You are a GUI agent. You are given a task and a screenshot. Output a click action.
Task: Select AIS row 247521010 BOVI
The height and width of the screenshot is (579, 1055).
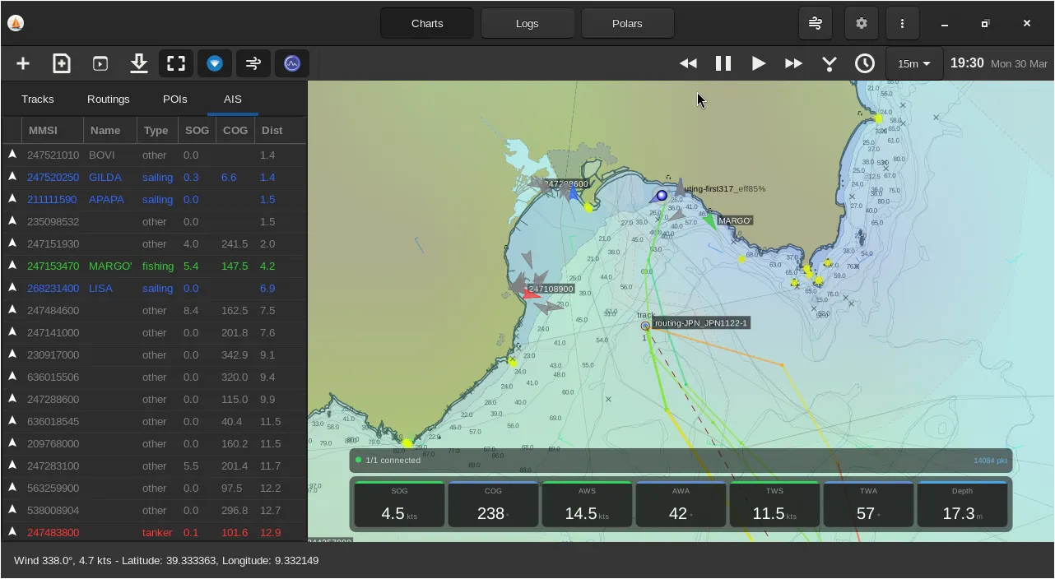(154, 155)
